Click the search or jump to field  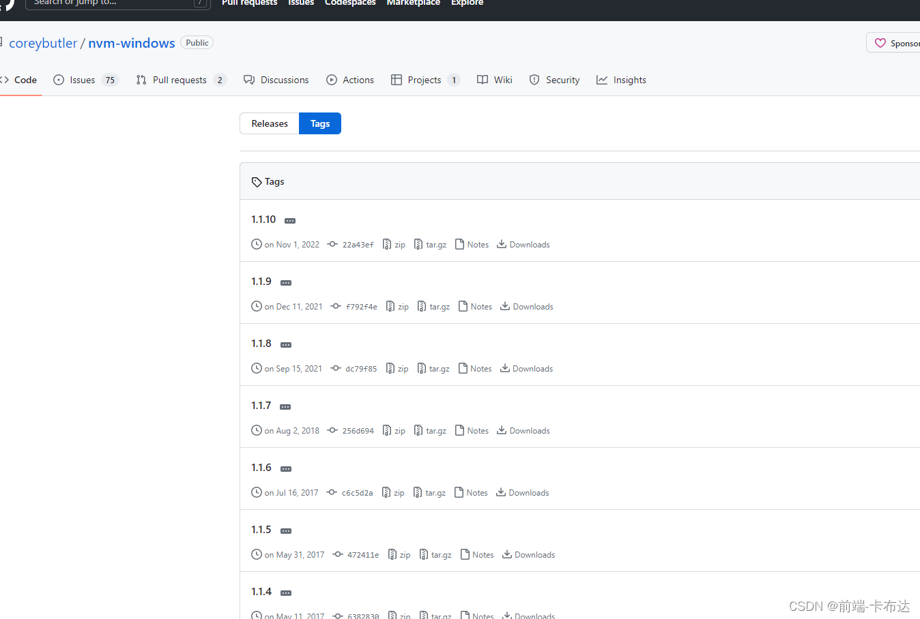117,3
